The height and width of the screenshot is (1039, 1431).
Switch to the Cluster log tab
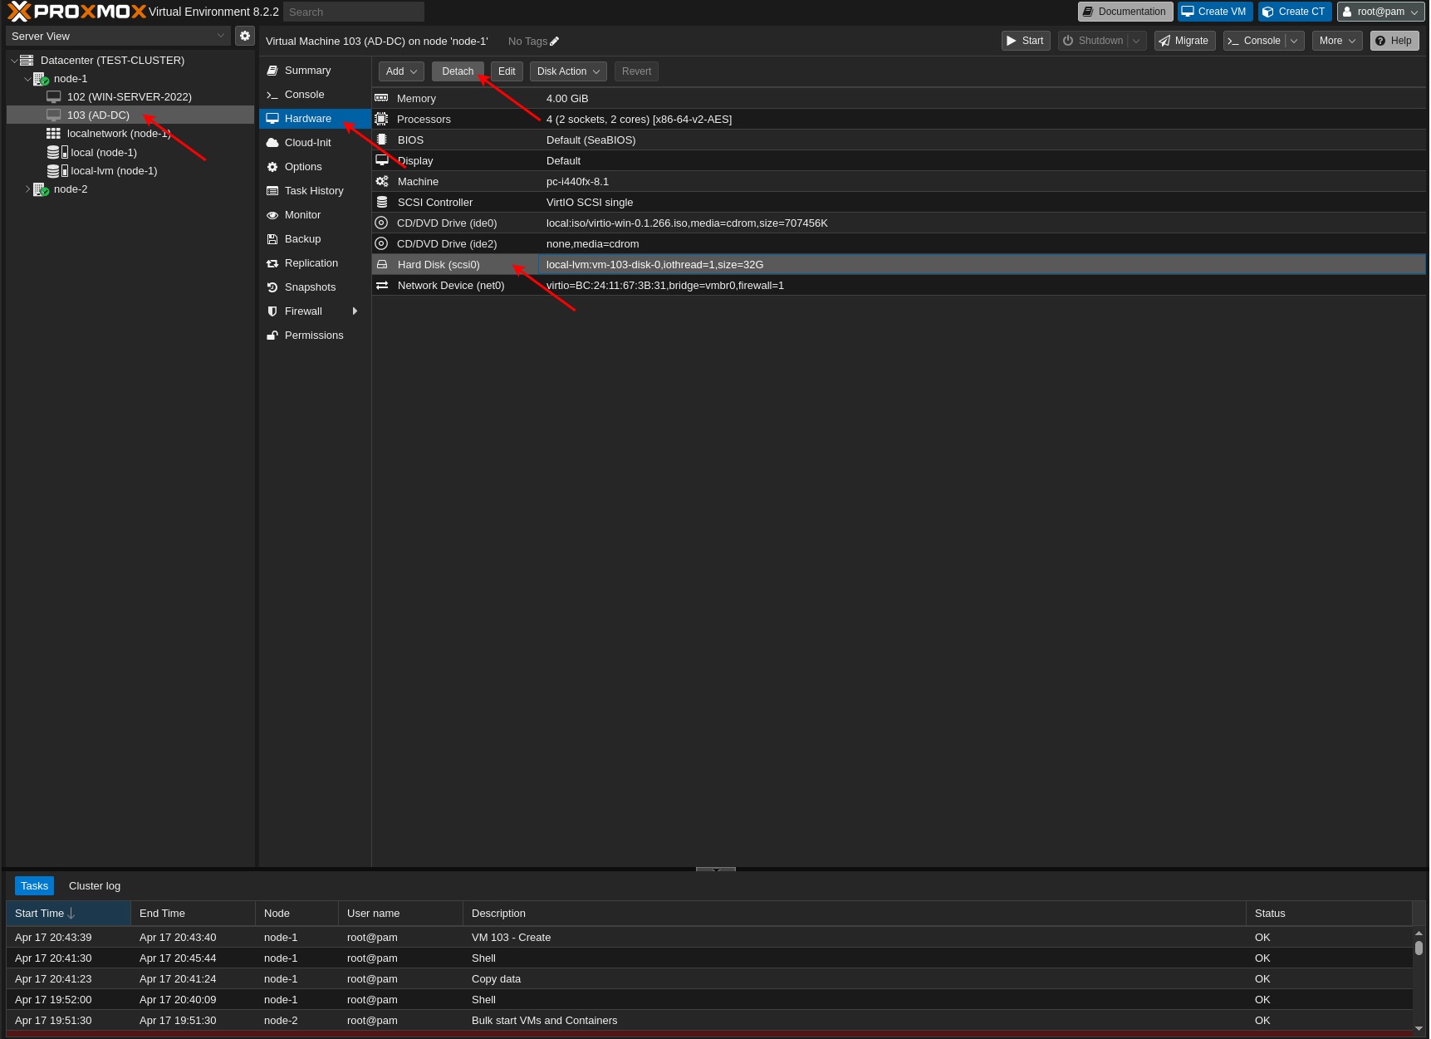pos(94,885)
